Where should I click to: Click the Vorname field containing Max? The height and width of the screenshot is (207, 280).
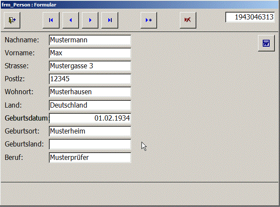(x=90, y=53)
